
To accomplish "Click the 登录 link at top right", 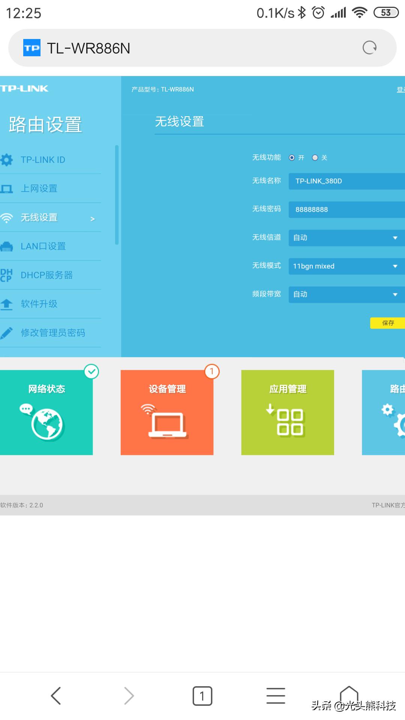I will tap(401, 90).
